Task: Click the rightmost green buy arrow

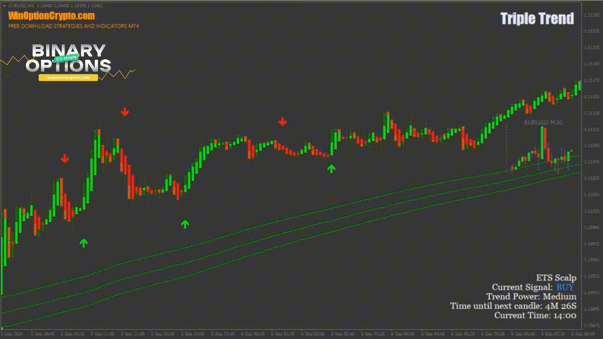Action: [x=331, y=169]
